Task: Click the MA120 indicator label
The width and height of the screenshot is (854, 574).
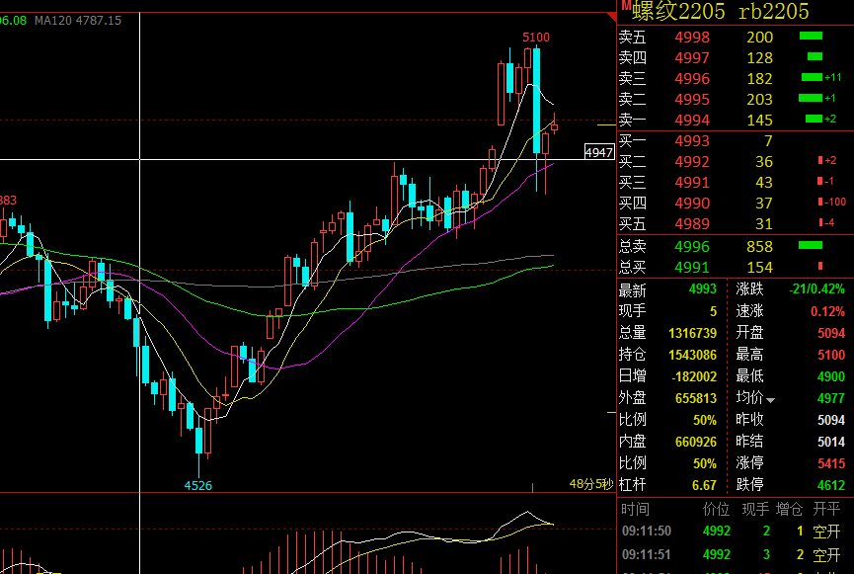Action: click(78, 20)
